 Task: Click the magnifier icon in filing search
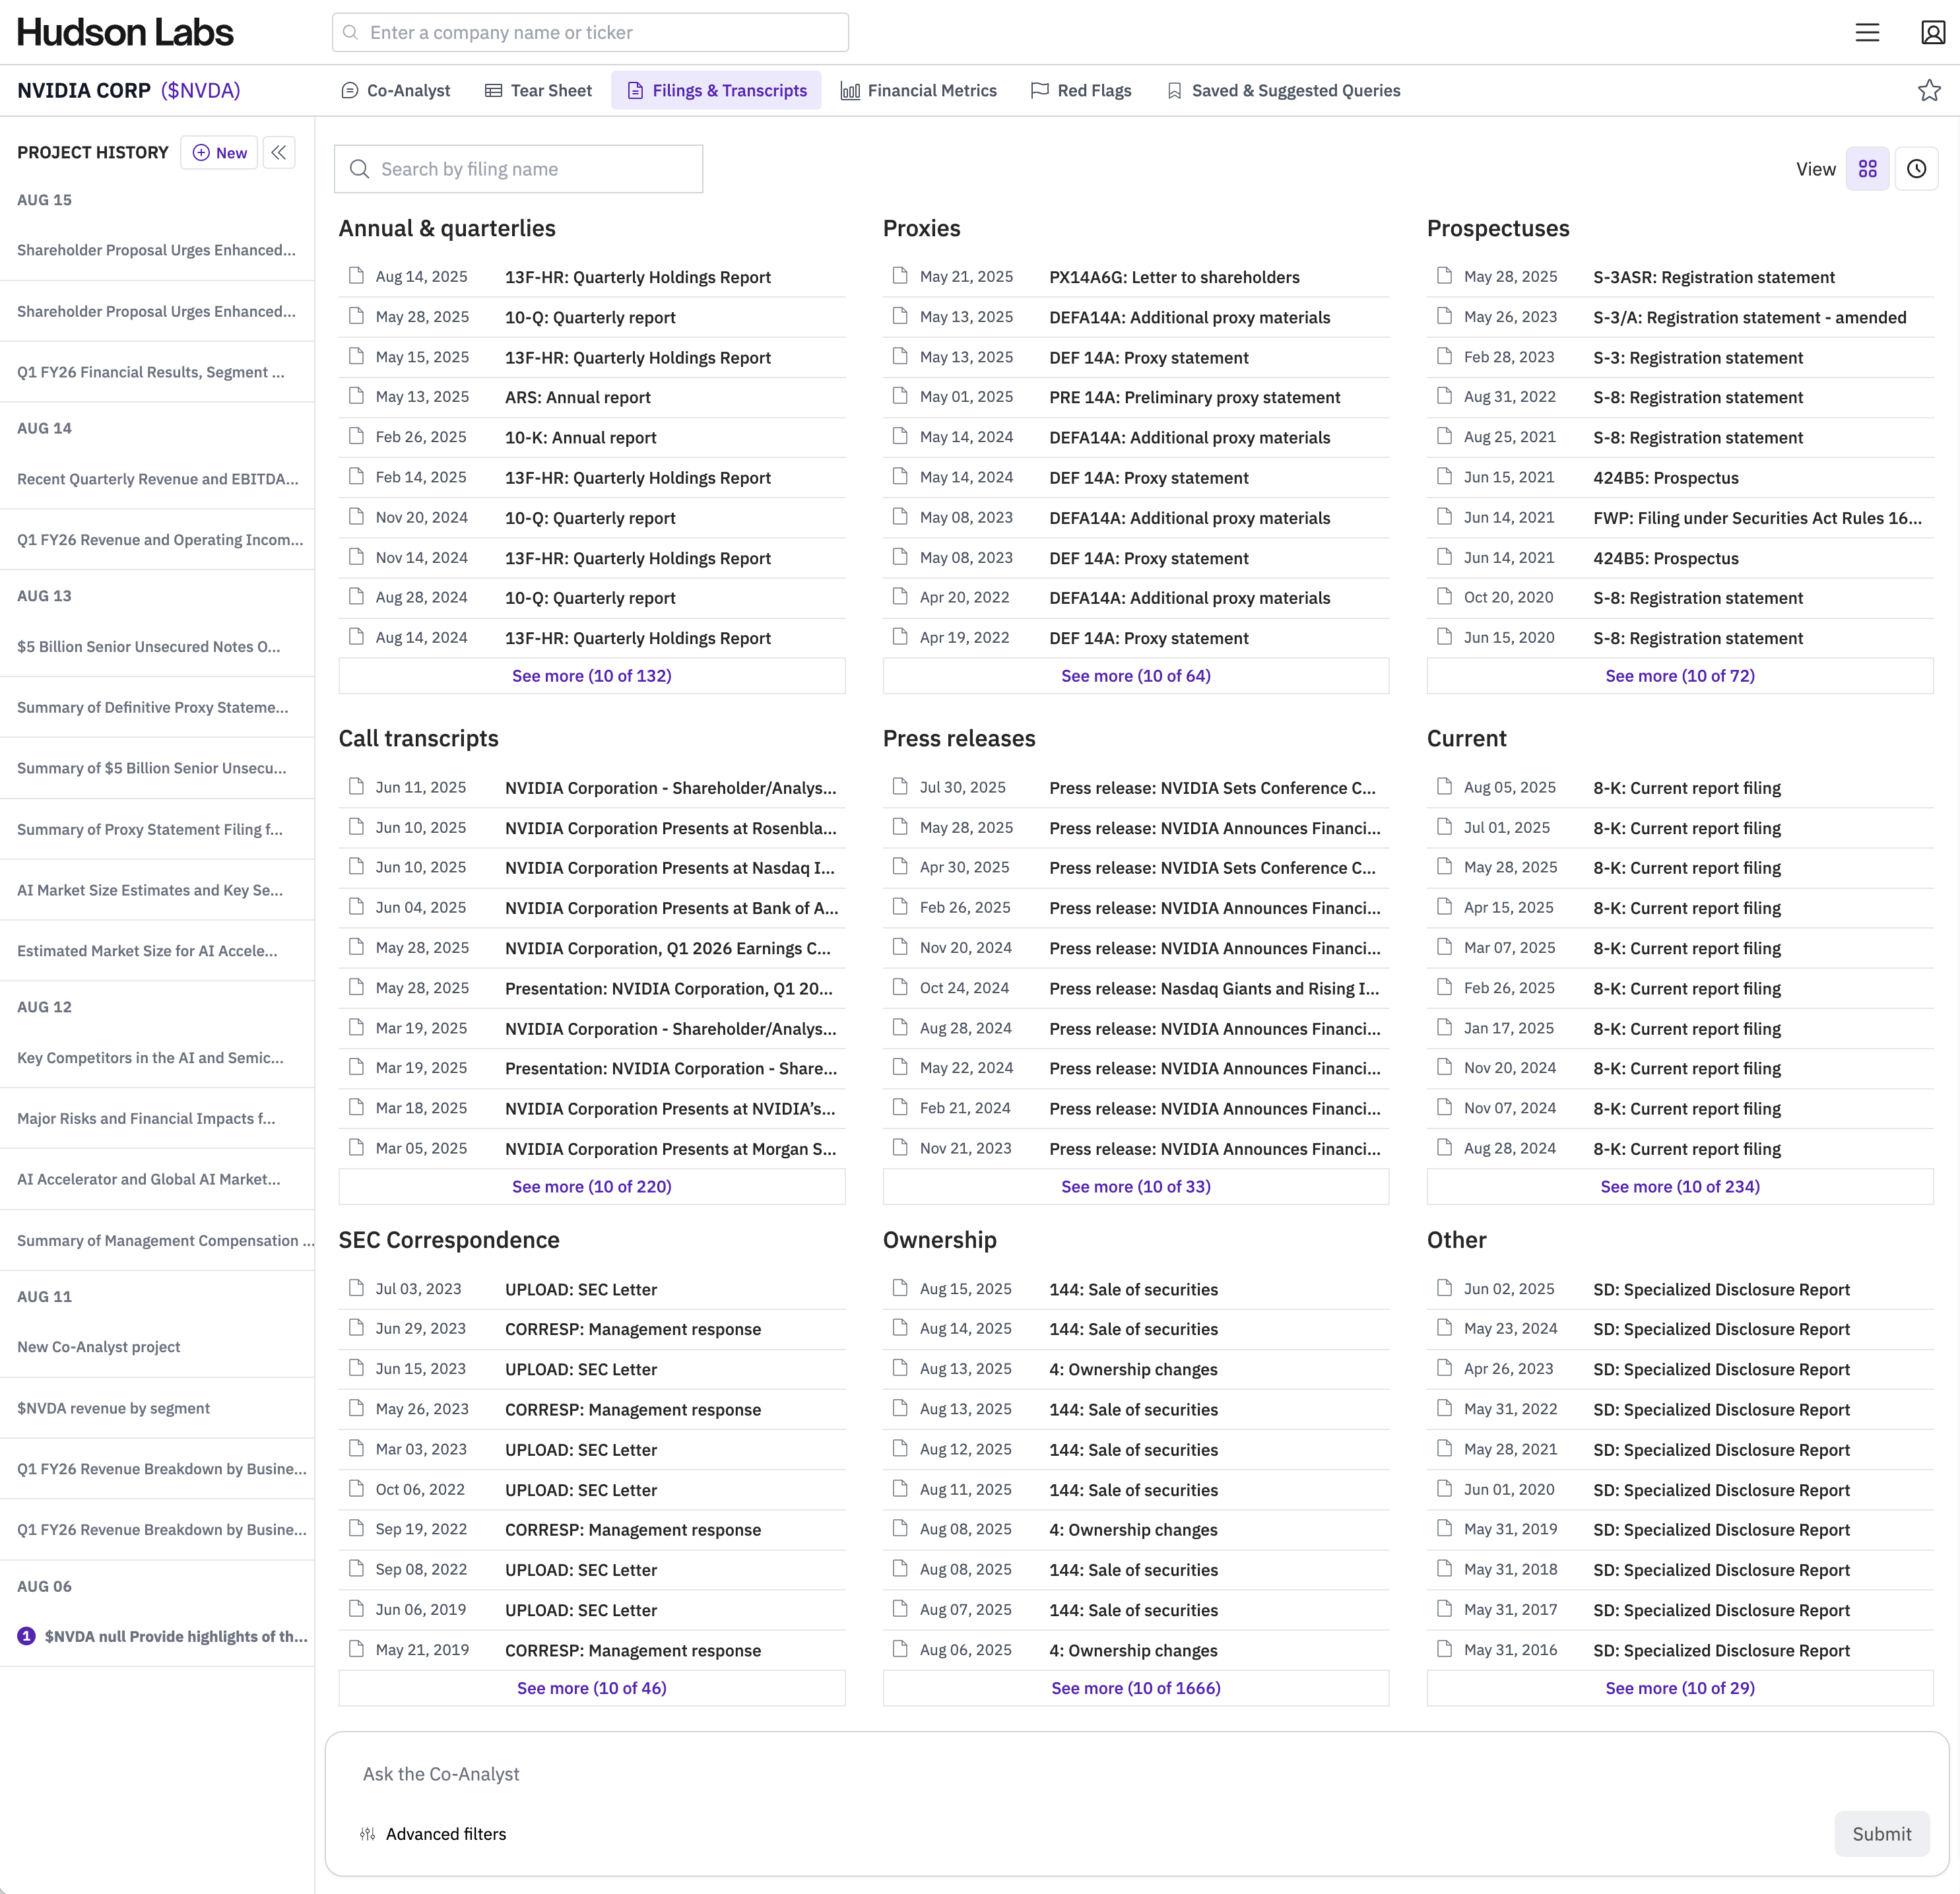pos(359,169)
